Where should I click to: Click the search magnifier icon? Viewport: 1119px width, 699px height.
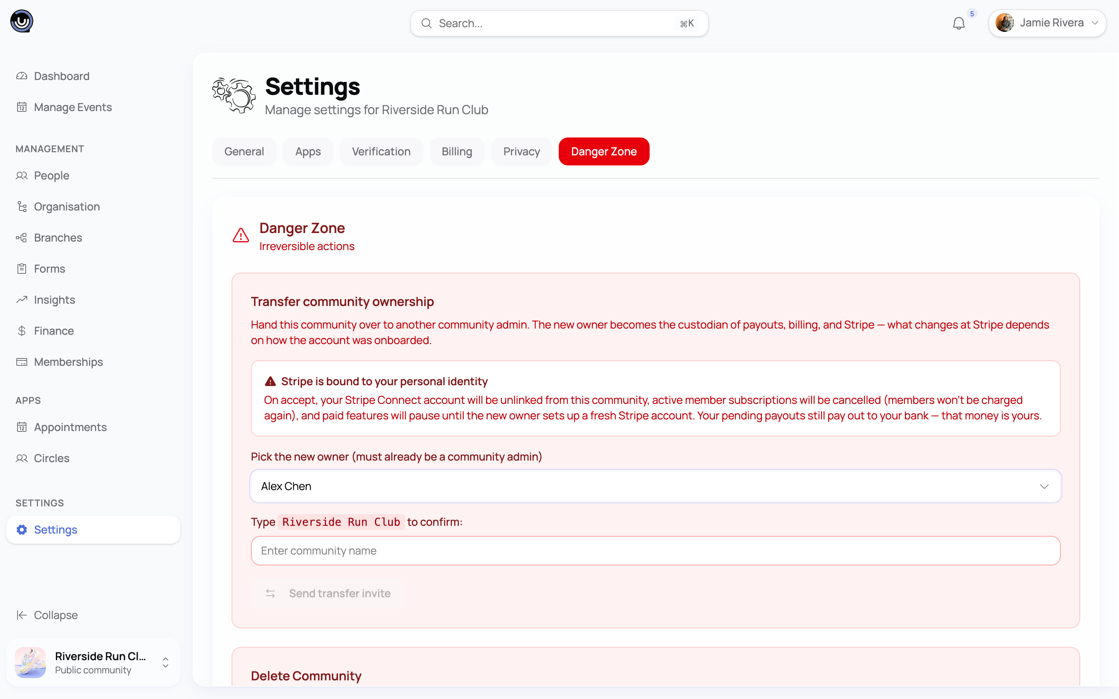[426, 23]
